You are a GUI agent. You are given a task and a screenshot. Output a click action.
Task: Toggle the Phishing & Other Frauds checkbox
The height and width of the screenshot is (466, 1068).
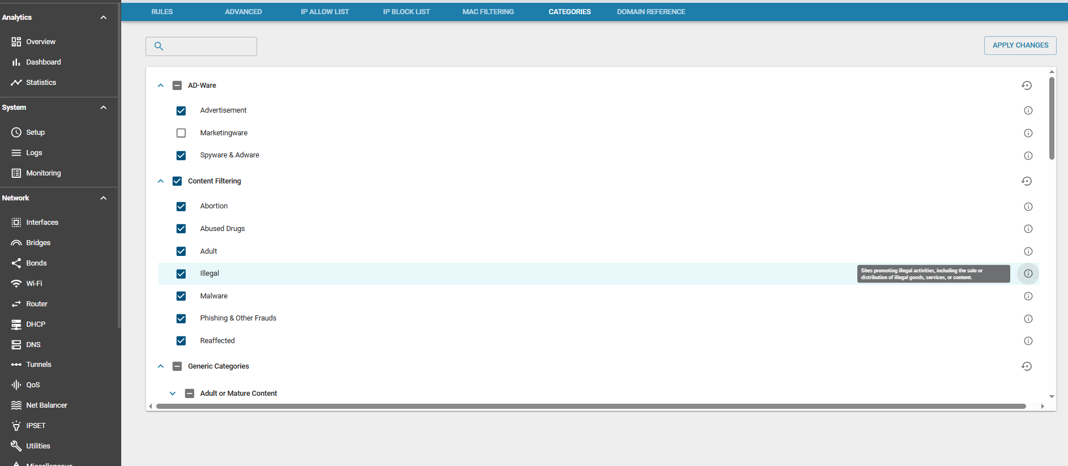point(181,318)
